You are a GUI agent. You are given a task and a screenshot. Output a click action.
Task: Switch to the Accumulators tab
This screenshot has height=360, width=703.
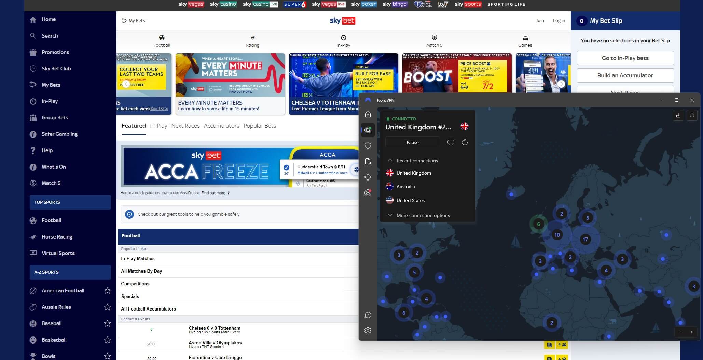coord(222,126)
